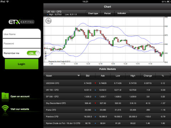Click the High value in Sky Deutschland CFD row
171x128 pixels.
tap(133, 103)
